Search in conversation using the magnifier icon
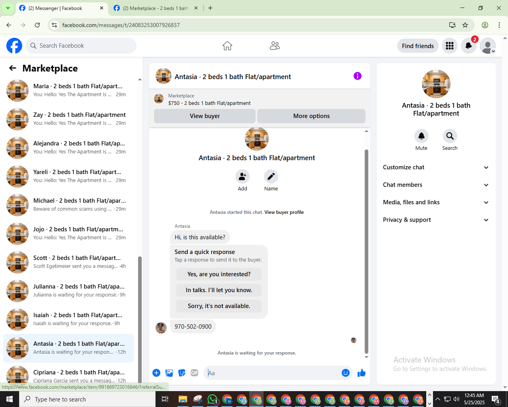 (x=450, y=136)
